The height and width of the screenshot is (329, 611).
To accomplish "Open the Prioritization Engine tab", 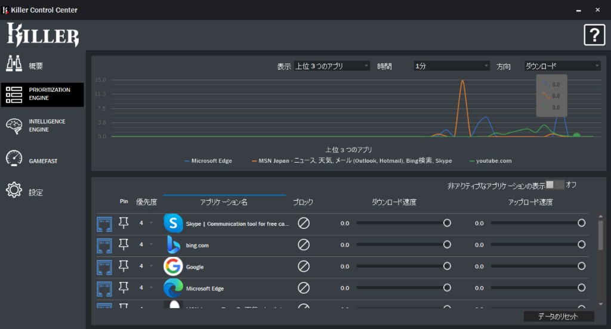I will 42,94.
